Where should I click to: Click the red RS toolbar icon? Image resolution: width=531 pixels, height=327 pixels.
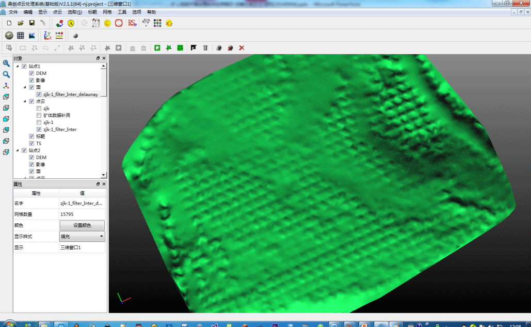[x=132, y=23]
